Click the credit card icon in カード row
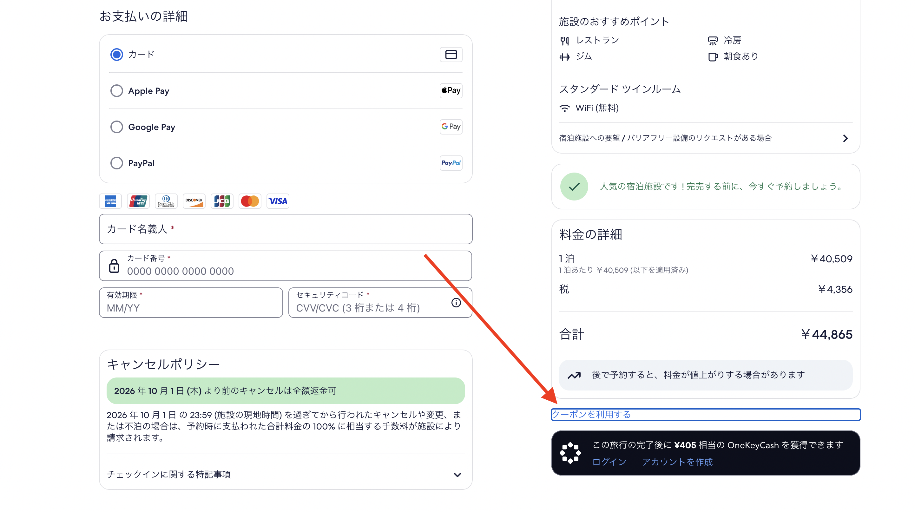The width and height of the screenshot is (915, 512). click(x=451, y=55)
